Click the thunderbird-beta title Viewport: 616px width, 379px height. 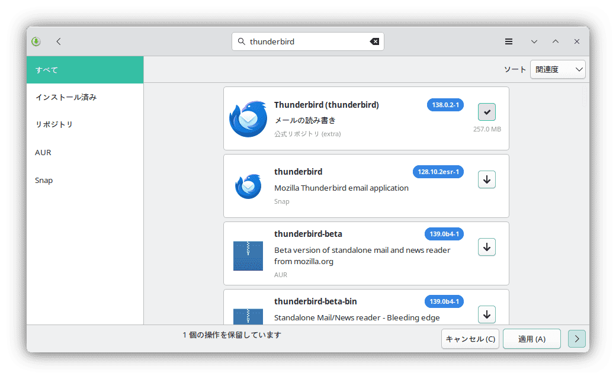[308, 234]
